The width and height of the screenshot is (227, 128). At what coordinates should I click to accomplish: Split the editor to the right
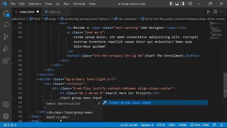click(x=215, y=12)
